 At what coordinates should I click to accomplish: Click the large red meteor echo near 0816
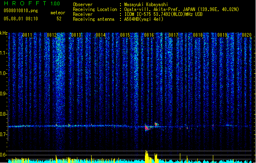pos(148,128)
